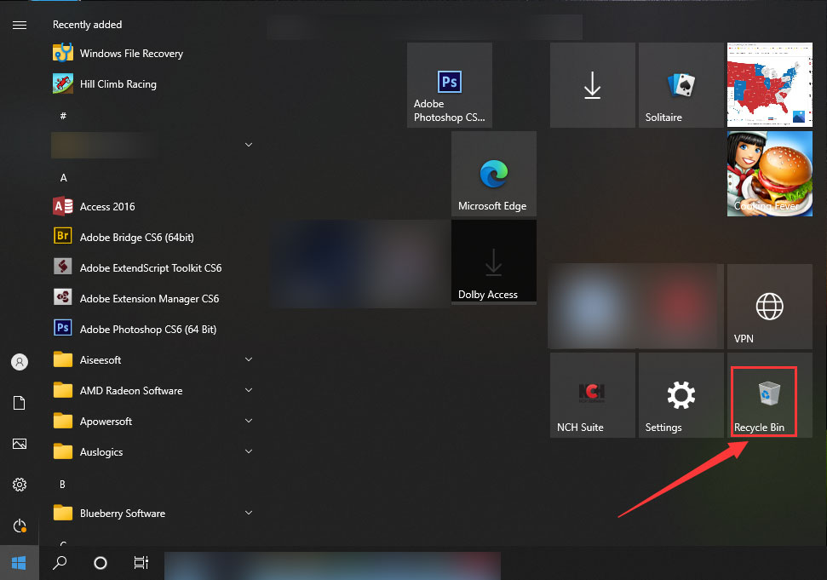This screenshot has height=580, width=827.
Task: Click the # section letter header
Action: tap(63, 116)
